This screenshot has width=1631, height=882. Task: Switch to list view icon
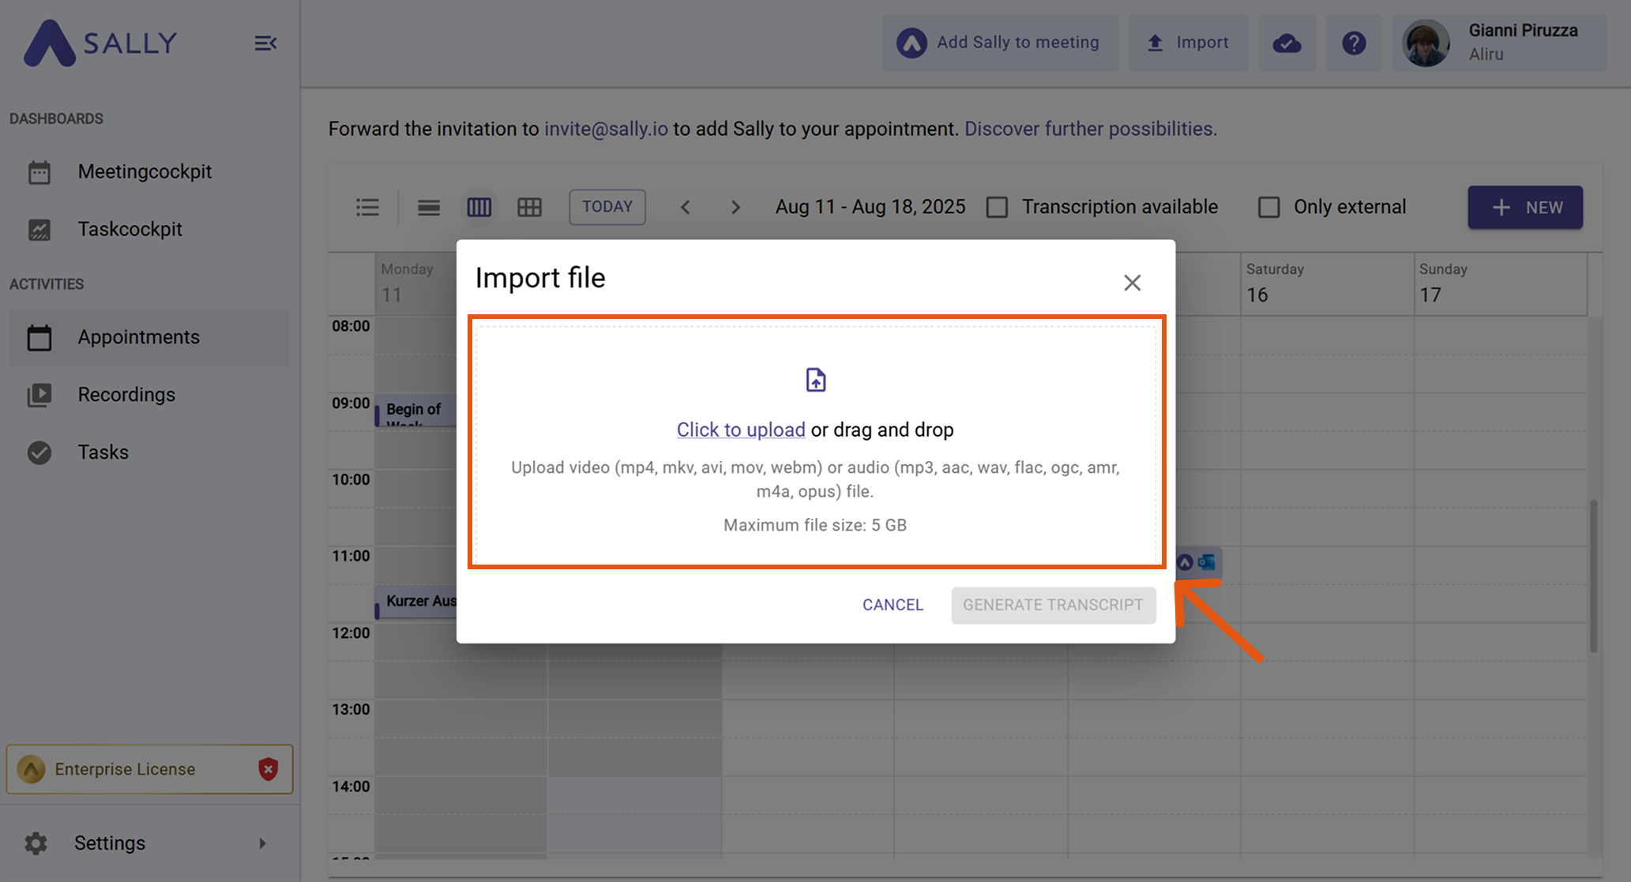367,207
